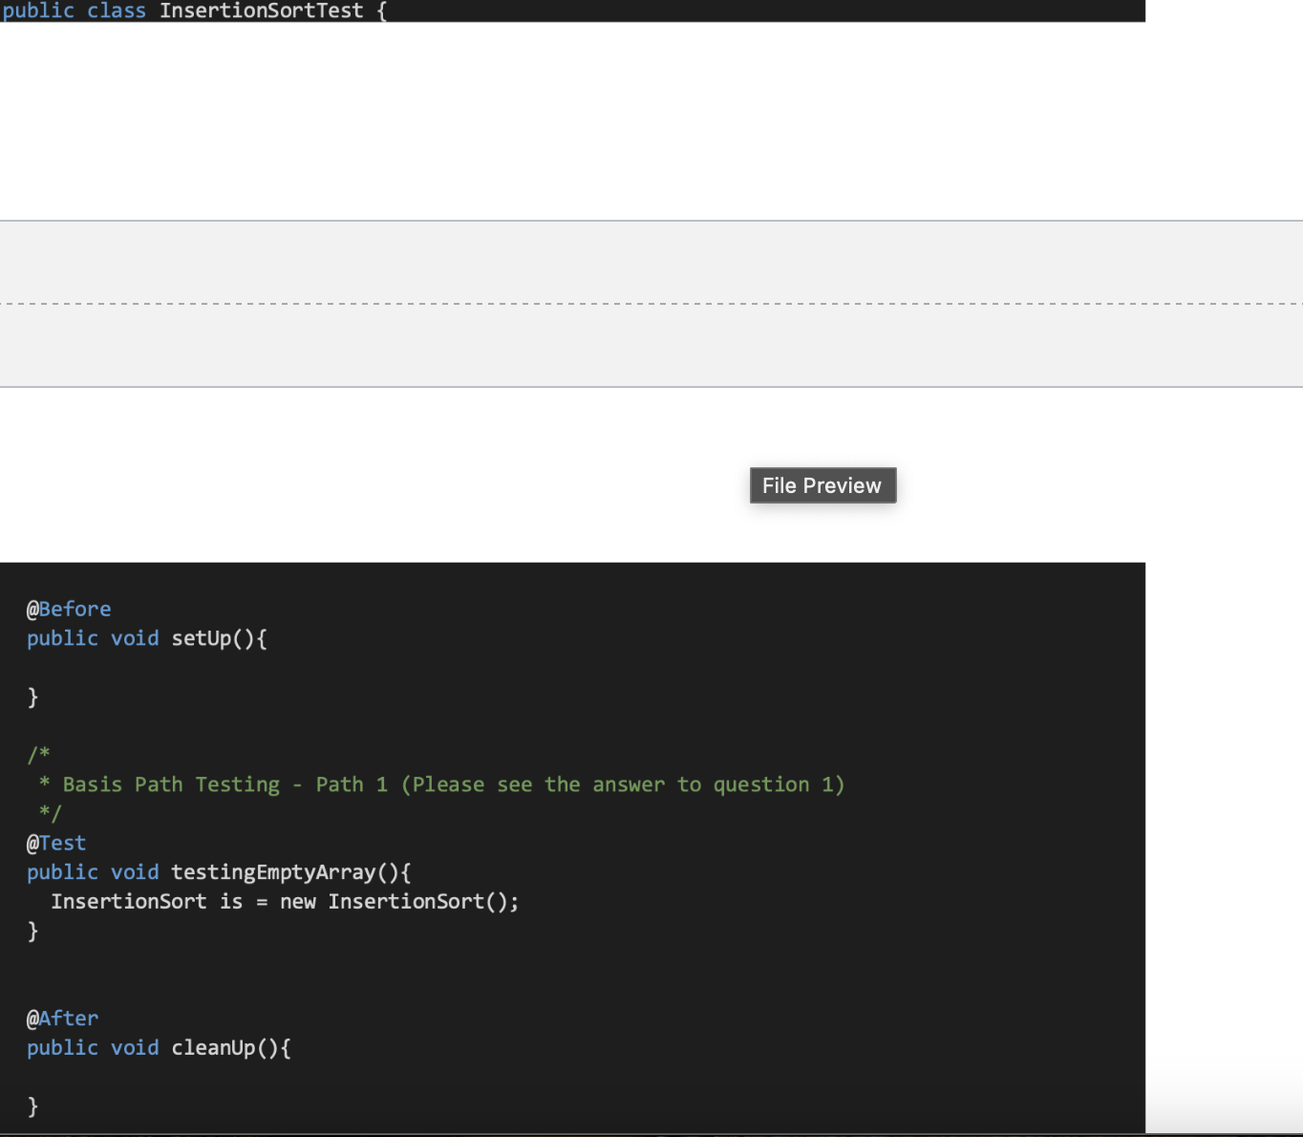The width and height of the screenshot is (1303, 1137).
Task: Select the 'public class InsertionSortTest {' line
Action: (194, 11)
